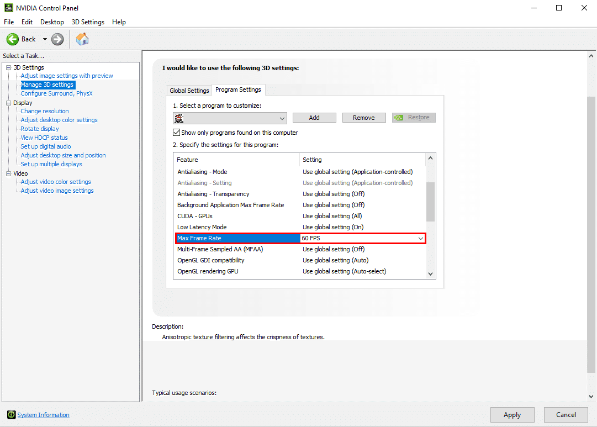Viewport: 597px width, 427px height.
Task: Collapse the Display tree node
Action: 8,103
